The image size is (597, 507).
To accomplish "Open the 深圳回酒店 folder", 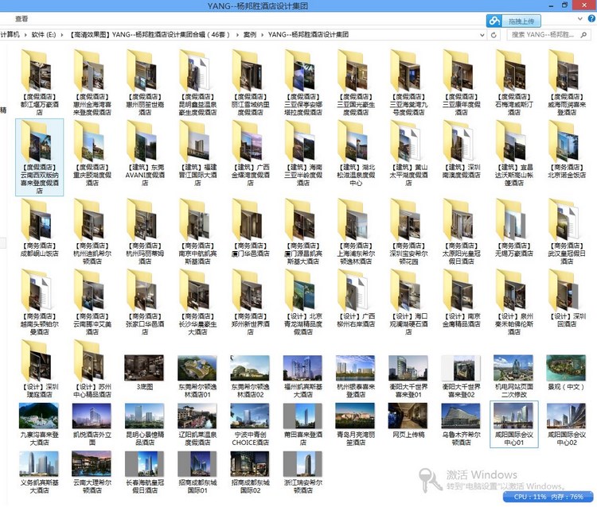I will 567,298.
